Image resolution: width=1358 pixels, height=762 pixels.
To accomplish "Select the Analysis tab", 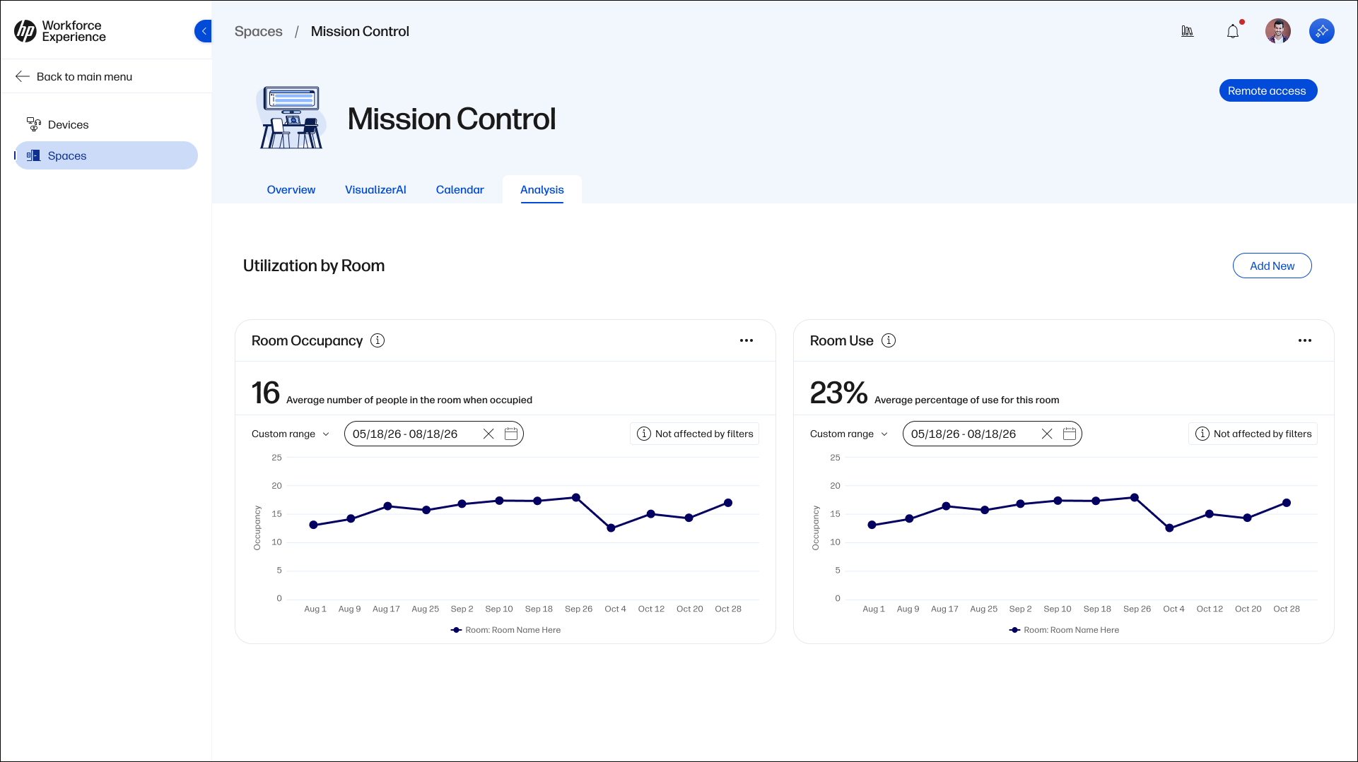I will point(542,189).
